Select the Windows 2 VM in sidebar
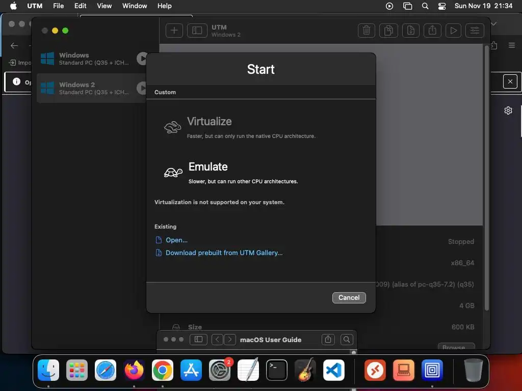 coord(91,88)
